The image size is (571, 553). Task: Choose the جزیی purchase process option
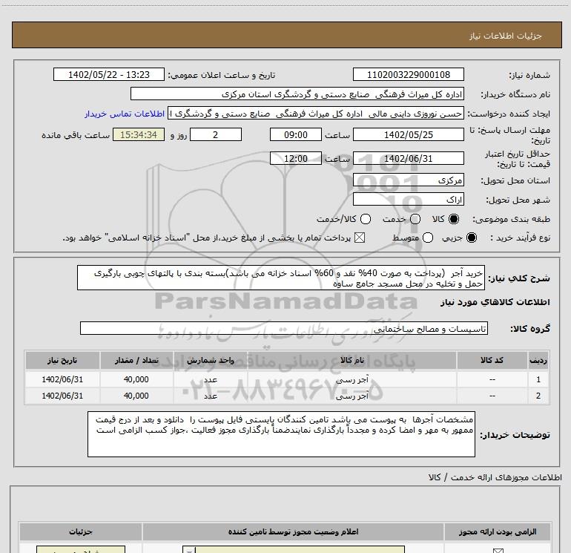coord(471,238)
